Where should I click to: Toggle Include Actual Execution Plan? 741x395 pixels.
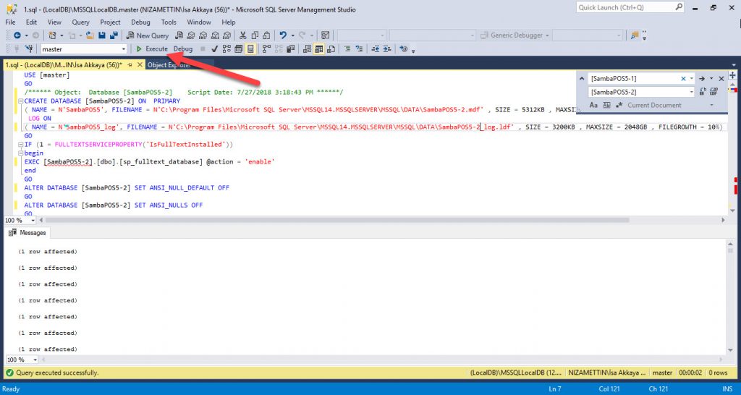[267, 48]
